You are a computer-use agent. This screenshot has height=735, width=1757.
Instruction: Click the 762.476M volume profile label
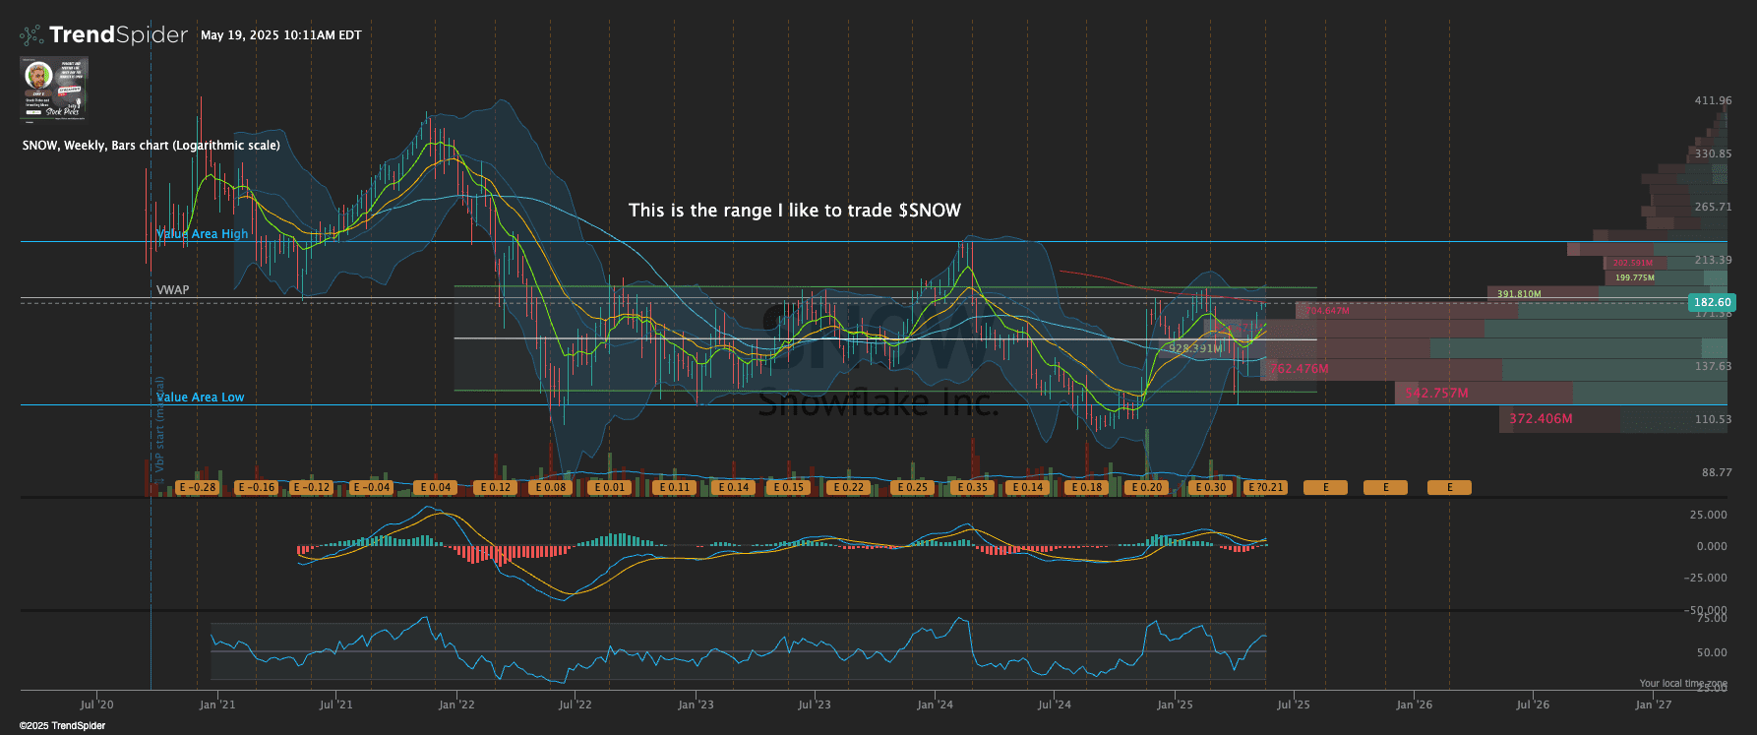coord(1299,369)
